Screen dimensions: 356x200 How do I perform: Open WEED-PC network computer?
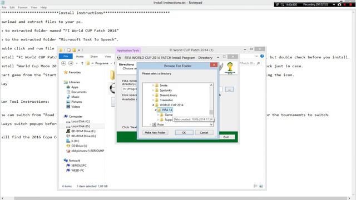coord(78,171)
